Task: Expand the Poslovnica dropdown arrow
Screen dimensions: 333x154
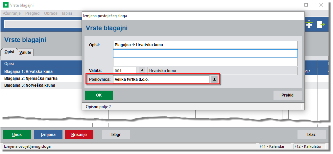Action: coord(214,79)
